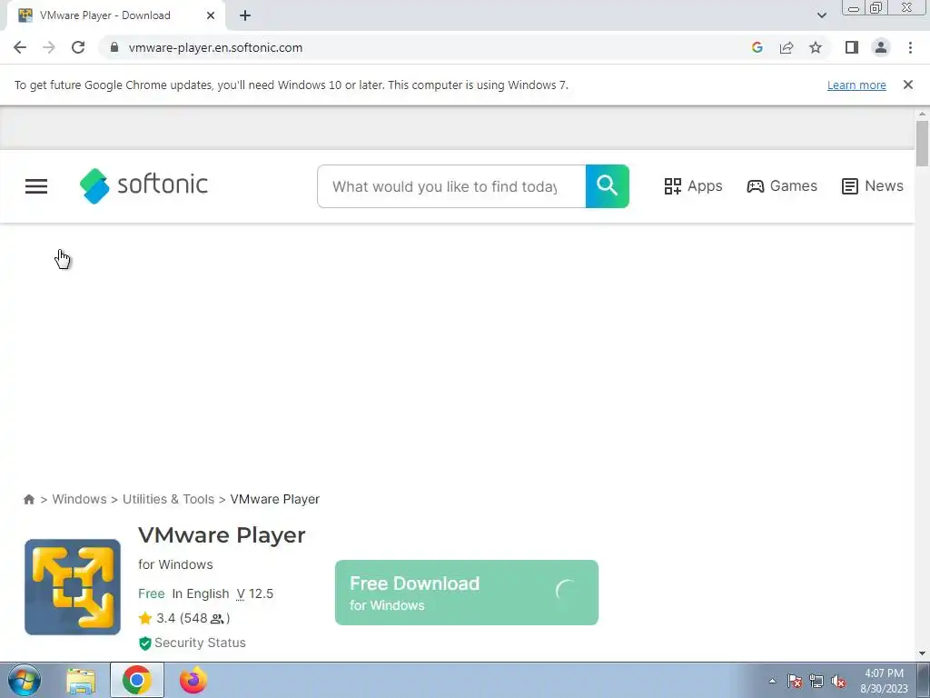Open the Utilities & Tools breadcrumb link
Screen dimensions: 930x698
168,499
